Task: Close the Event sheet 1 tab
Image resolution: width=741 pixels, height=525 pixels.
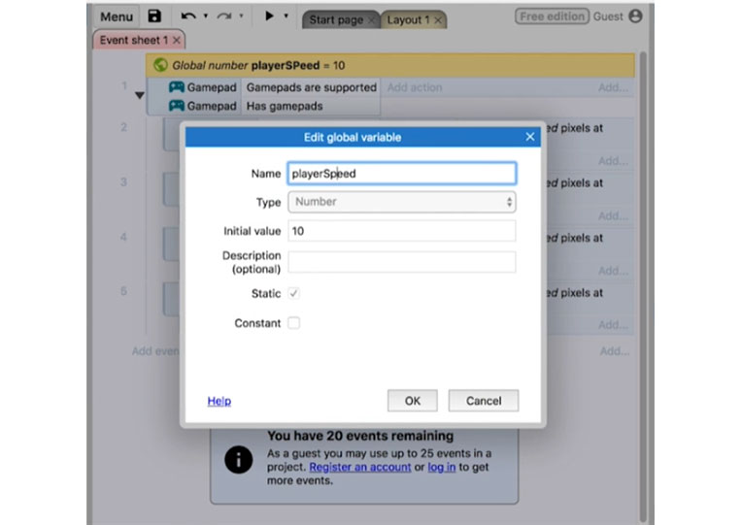Action: [x=177, y=40]
